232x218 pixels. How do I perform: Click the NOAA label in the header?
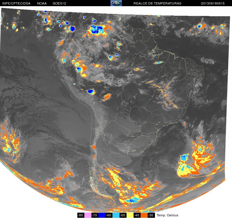point(42,3)
